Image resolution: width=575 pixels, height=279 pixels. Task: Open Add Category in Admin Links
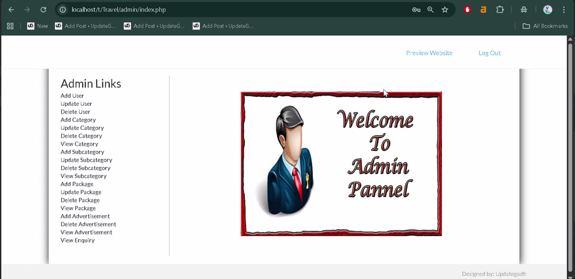(78, 120)
